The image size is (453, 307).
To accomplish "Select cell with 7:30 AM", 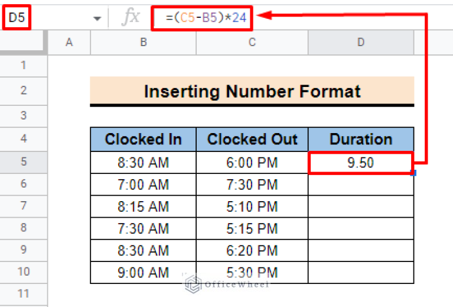I will click(x=144, y=228).
